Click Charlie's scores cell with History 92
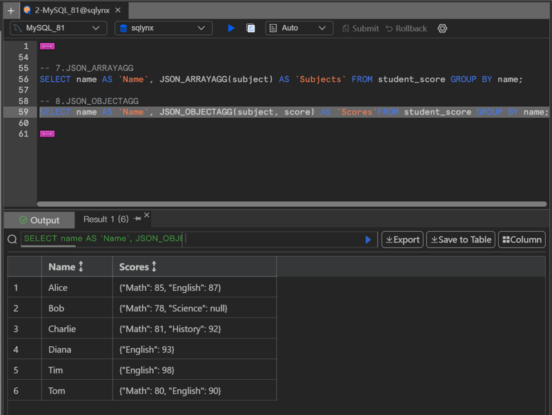Image resolution: width=552 pixels, height=415 pixels. (195, 329)
